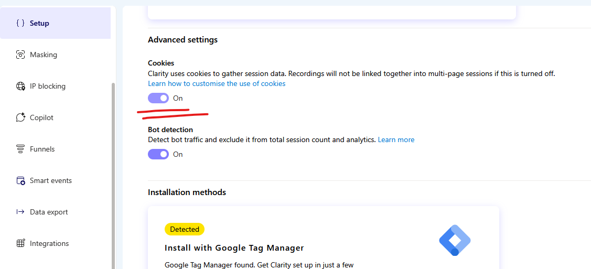
Task: Click Install with Google Tag Manager heading
Action: coord(234,248)
